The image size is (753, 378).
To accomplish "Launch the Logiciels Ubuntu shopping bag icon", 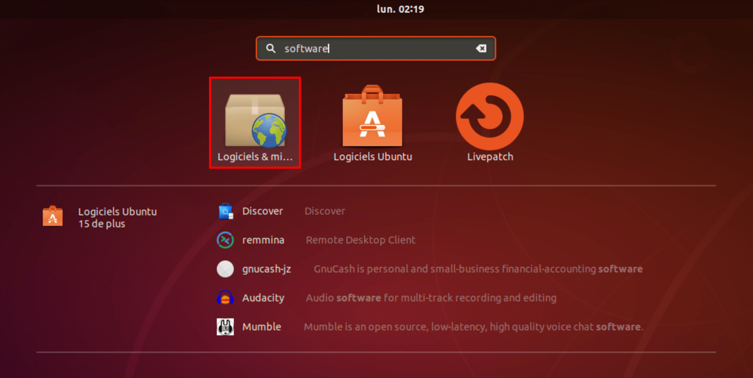I will [x=372, y=116].
